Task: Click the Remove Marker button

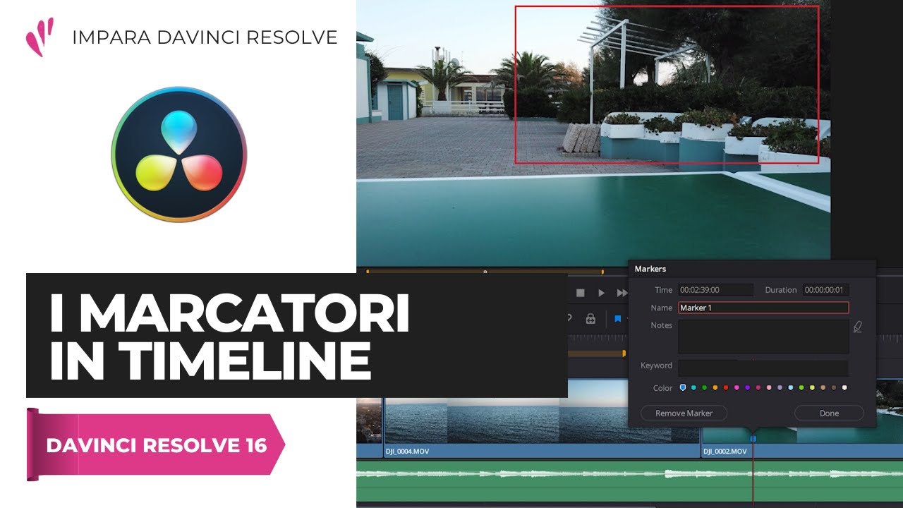Action: (x=684, y=413)
